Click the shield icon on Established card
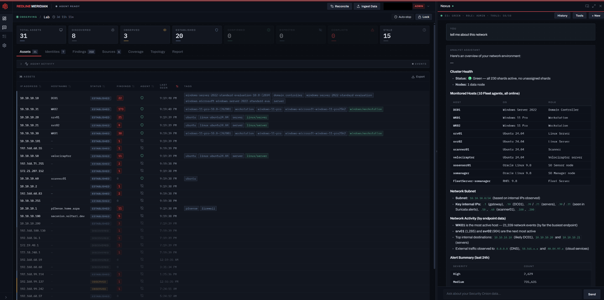 pos(217,30)
